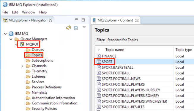Select the Namelists folder
194x111 pixels.
pyautogui.click(x=40, y=93)
